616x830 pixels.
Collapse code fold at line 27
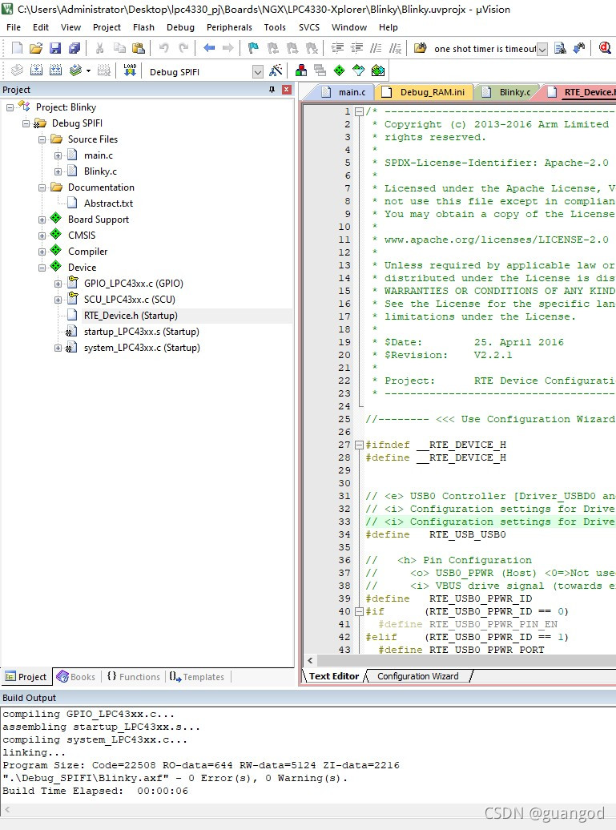click(x=359, y=445)
